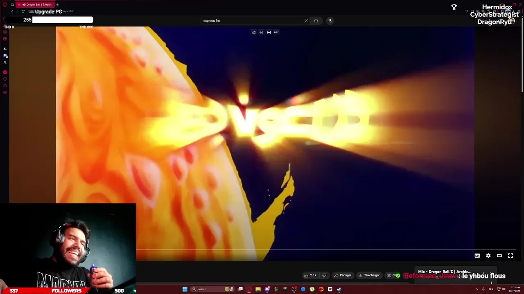
Task: Open the Mix - Dragon Ball Z playlist header
Action: coord(444,272)
